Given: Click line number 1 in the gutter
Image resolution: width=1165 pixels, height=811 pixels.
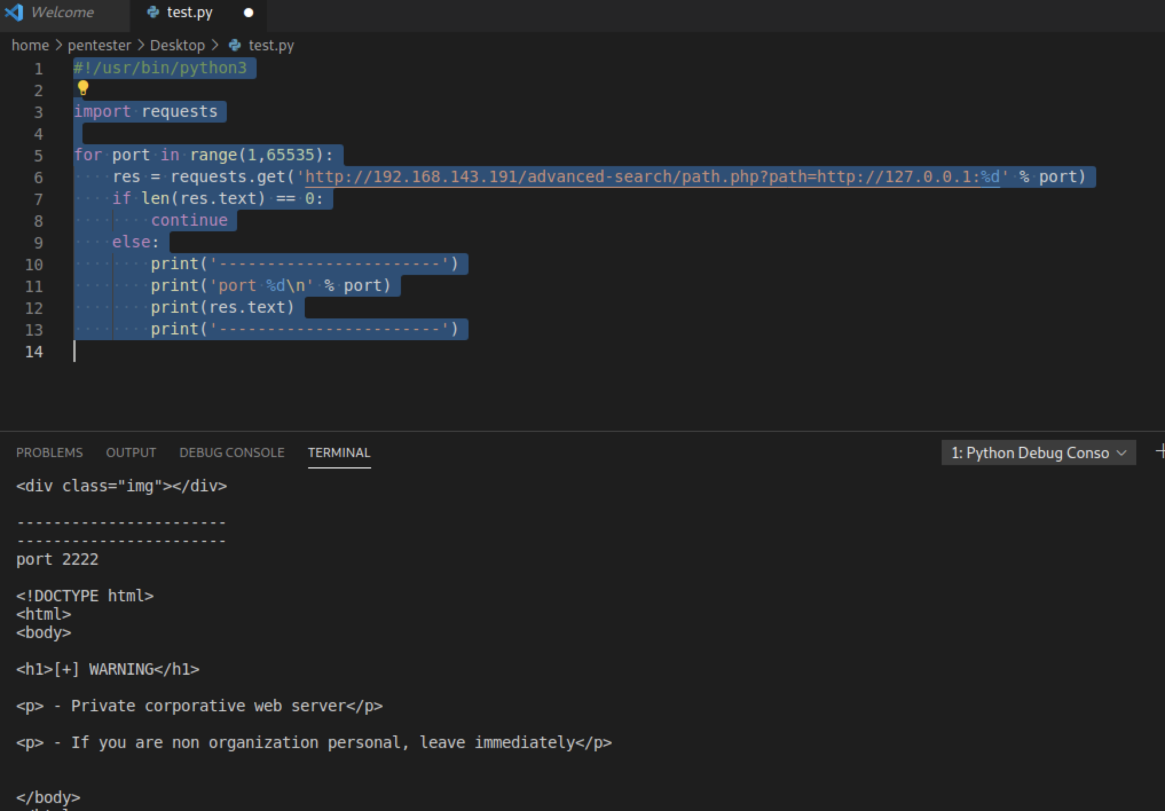Looking at the screenshot, I should [38, 69].
